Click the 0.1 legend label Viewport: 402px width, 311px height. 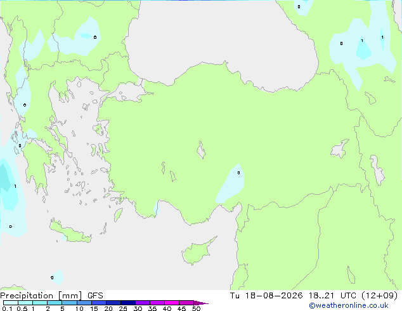click(7, 308)
